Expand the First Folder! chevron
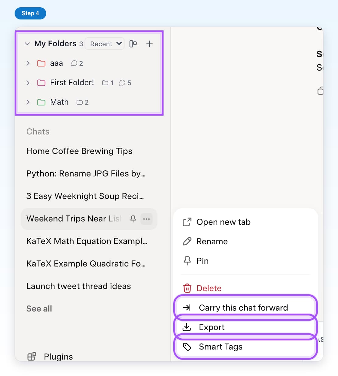Image resolution: width=338 pixels, height=376 pixels. click(28, 83)
